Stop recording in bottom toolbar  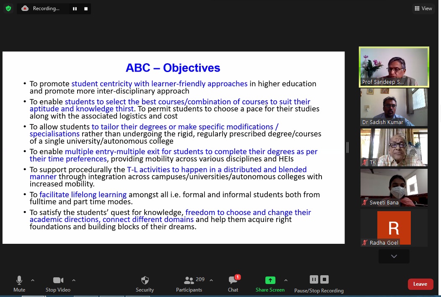(x=324, y=279)
